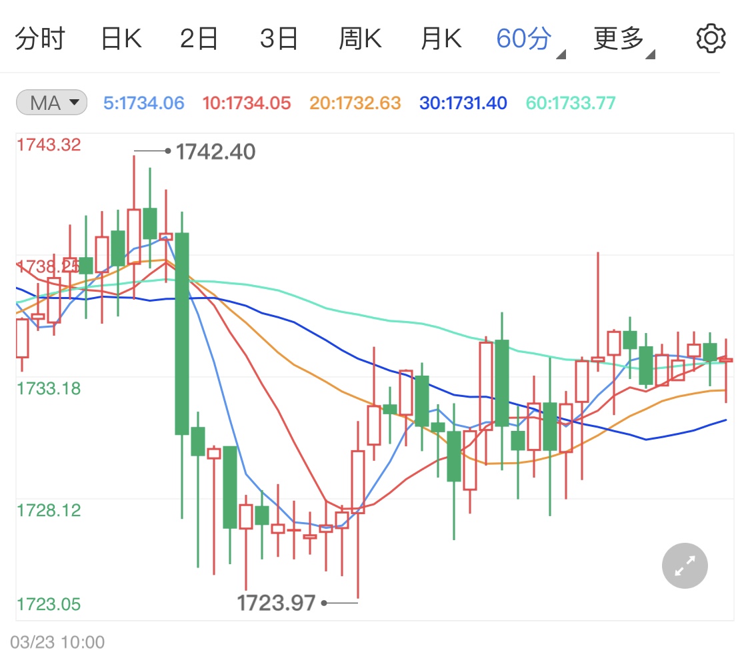Click the low price label 1723.97
This screenshot has height=660, width=750.
276,603
